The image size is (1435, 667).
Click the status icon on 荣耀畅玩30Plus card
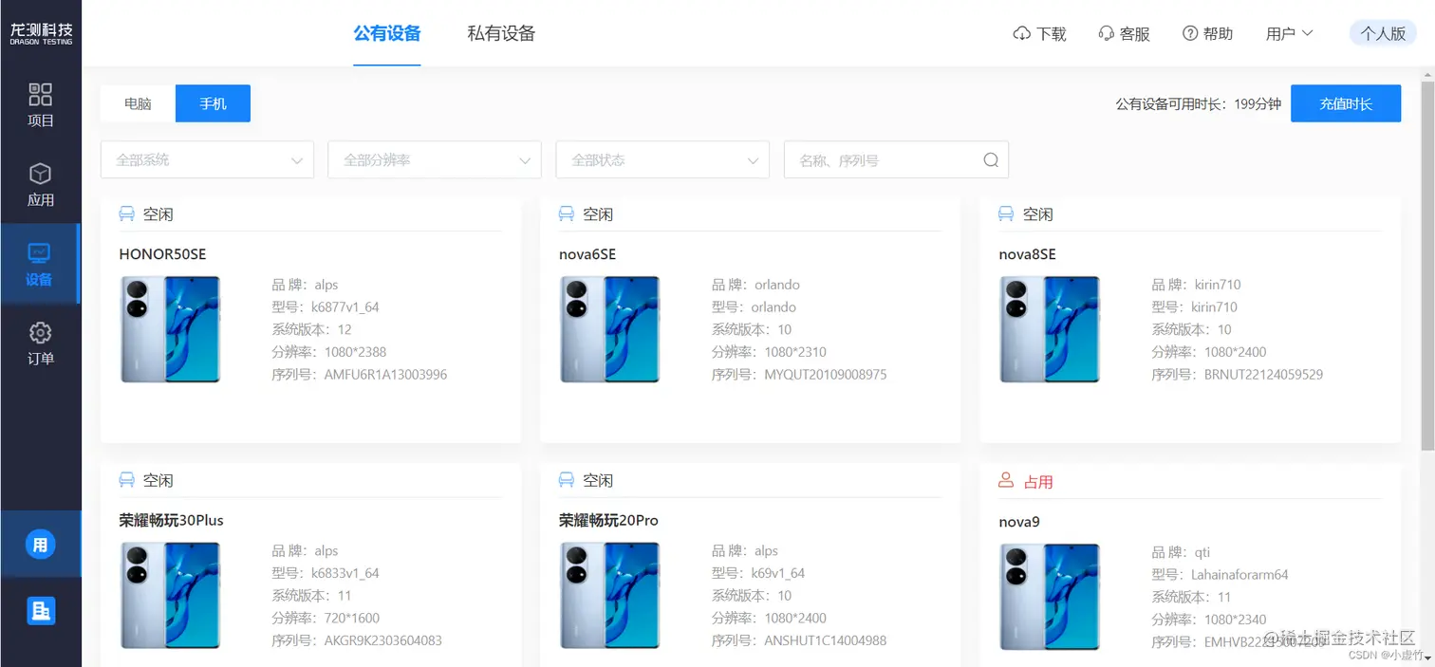point(126,480)
